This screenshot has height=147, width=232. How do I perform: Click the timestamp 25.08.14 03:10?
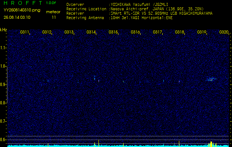point(17,17)
